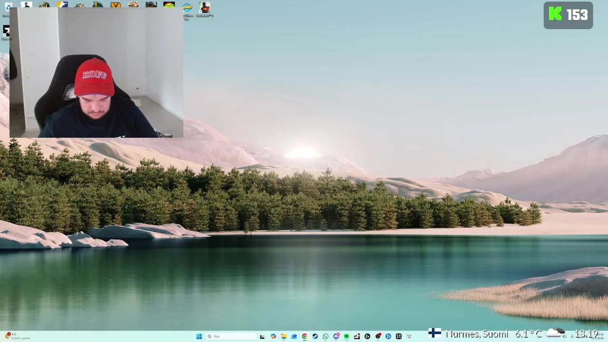The width and height of the screenshot is (608, 342).
Task: Open the Recycle Bin on desktop
Action: click(8, 9)
